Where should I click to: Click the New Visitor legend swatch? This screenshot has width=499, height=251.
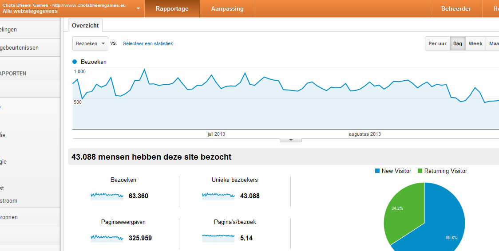(377, 171)
